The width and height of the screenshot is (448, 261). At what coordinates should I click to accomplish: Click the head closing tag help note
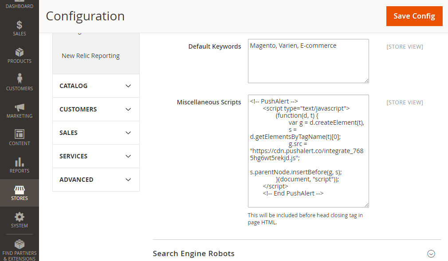tap(305, 219)
